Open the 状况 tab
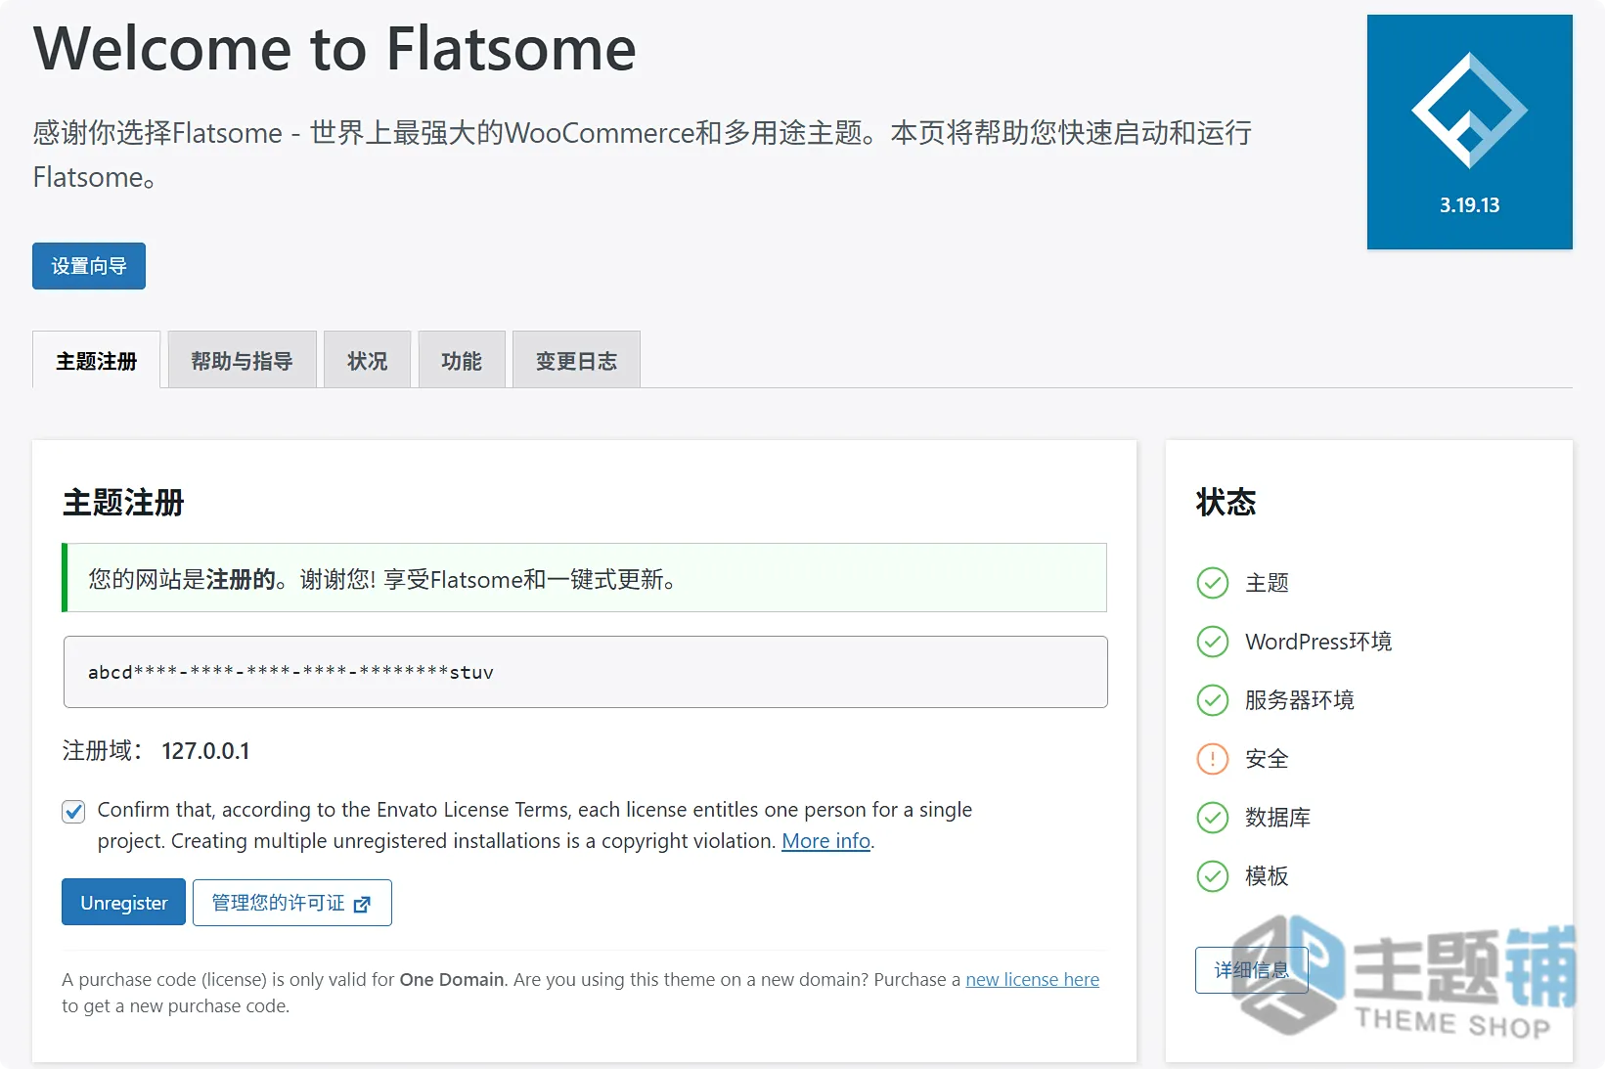Viewport: 1605px width, 1069px height. (x=367, y=361)
